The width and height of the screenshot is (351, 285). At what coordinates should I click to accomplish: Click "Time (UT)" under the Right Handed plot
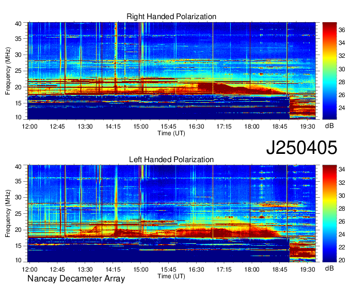point(171,133)
